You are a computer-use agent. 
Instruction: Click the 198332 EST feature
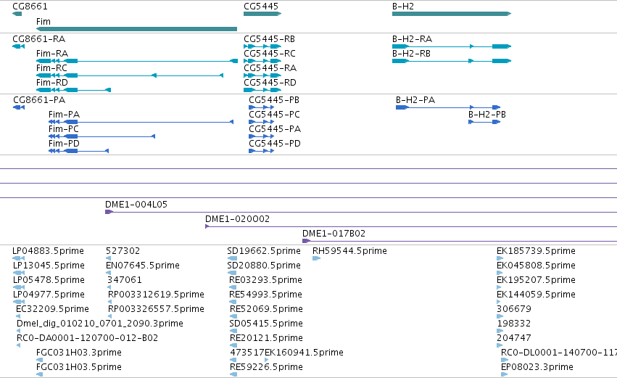point(500,331)
